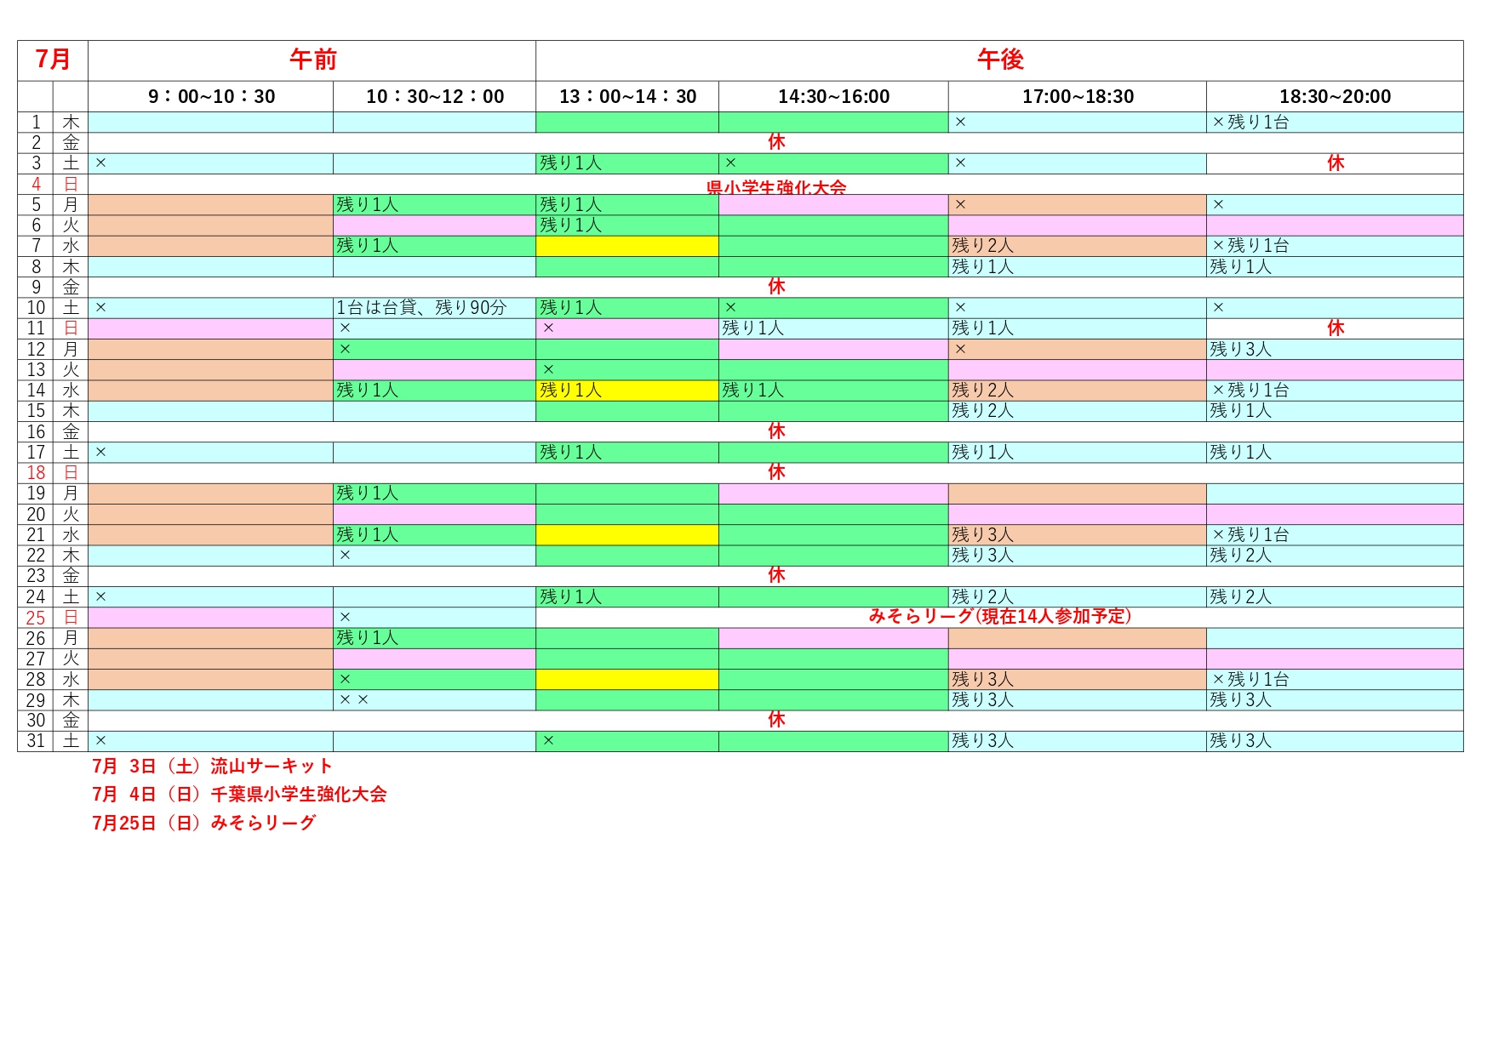Click the 10:30~12:00 column header

435,97
